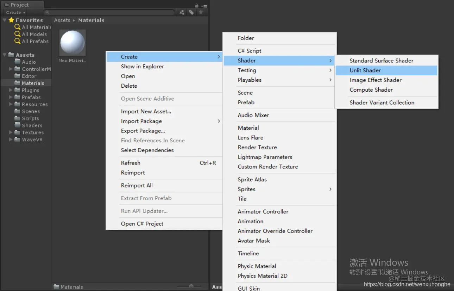Viewport: 454px width, 291px height.
Task: Create a new Folder
Action: pyautogui.click(x=280, y=38)
